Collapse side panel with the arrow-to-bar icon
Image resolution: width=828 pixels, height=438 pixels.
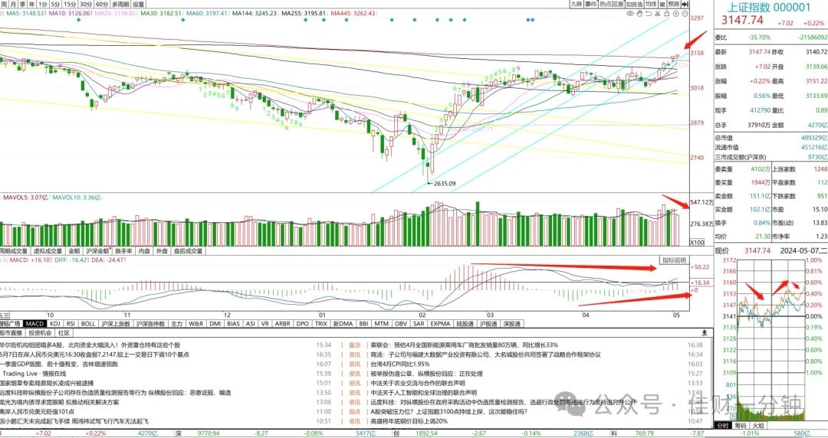tap(685, 5)
